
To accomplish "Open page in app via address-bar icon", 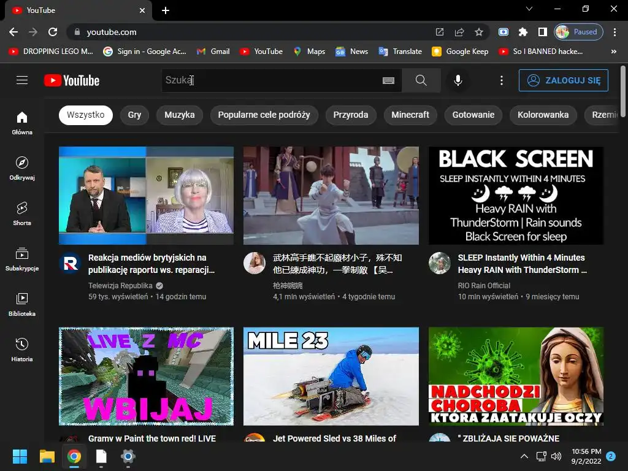I will [x=439, y=32].
